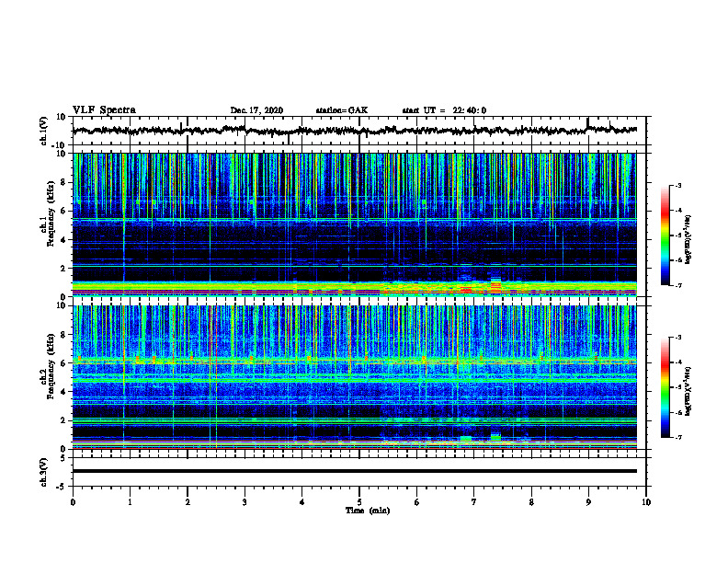This screenshot has height=563, width=728.
Task: Click the time axis tick label "6"
Action: coord(416,502)
